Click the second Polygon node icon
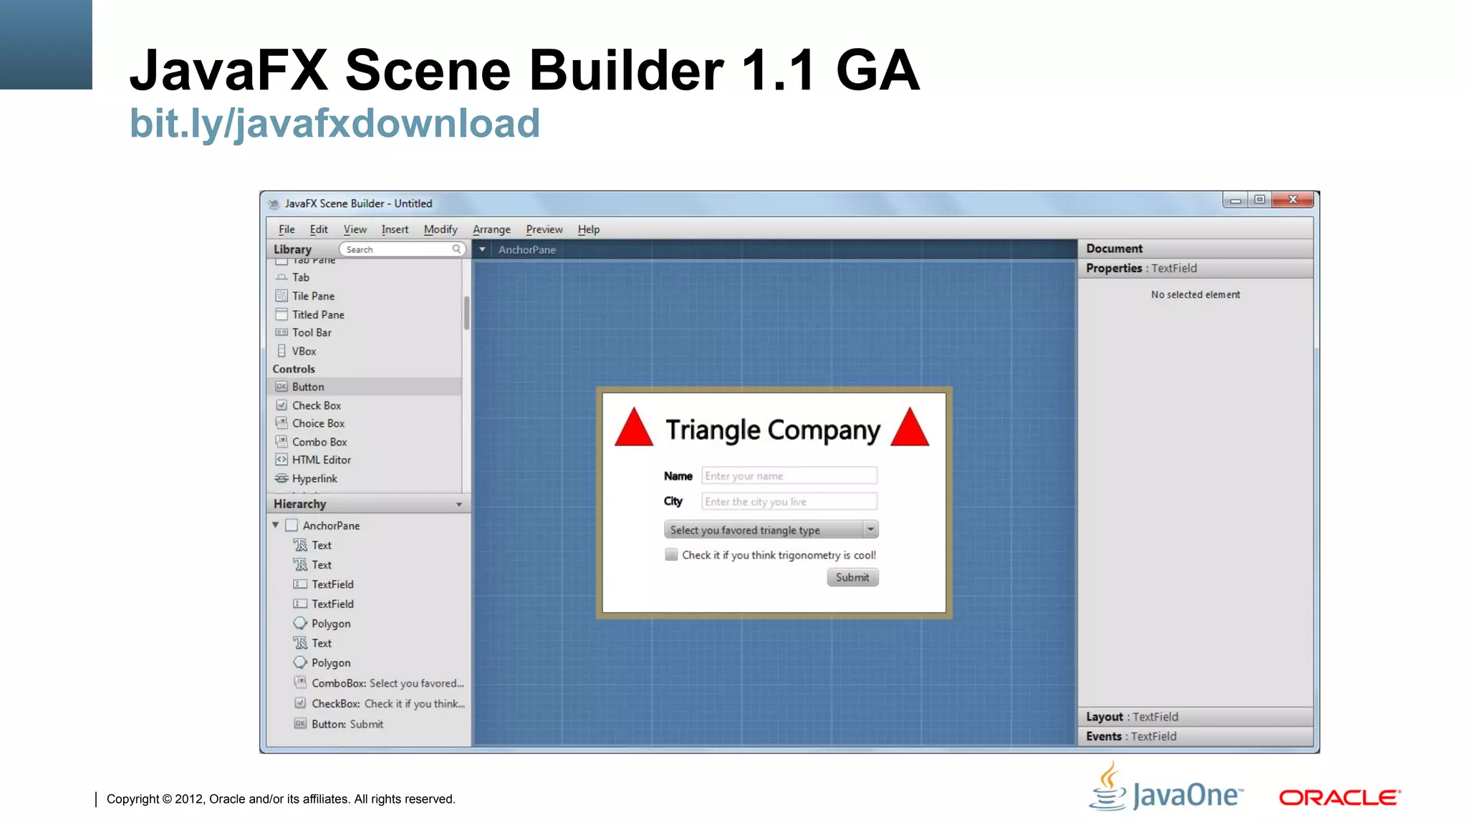This screenshot has width=1467, height=825. click(300, 663)
